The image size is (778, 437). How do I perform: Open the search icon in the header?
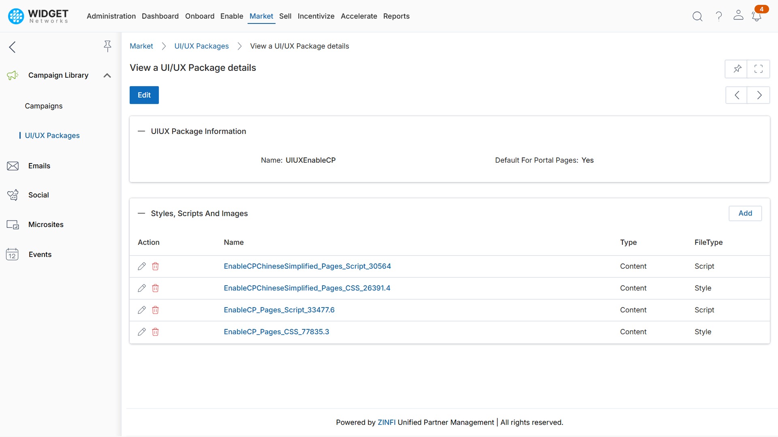[697, 16]
